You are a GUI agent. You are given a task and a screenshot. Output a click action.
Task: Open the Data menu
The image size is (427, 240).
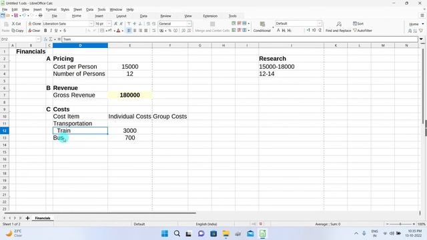pyautogui.click(x=89, y=9)
